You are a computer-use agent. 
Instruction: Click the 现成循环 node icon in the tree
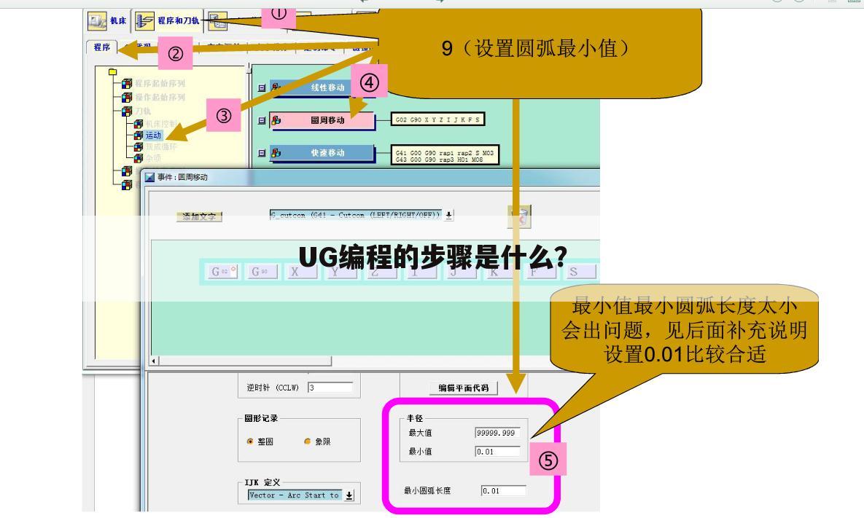click(x=138, y=146)
